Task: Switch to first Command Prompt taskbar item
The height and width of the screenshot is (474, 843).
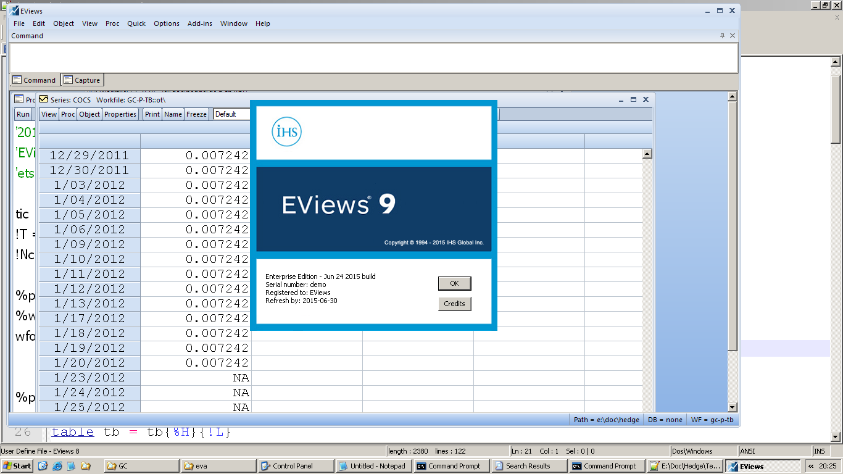Action: tap(451, 466)
